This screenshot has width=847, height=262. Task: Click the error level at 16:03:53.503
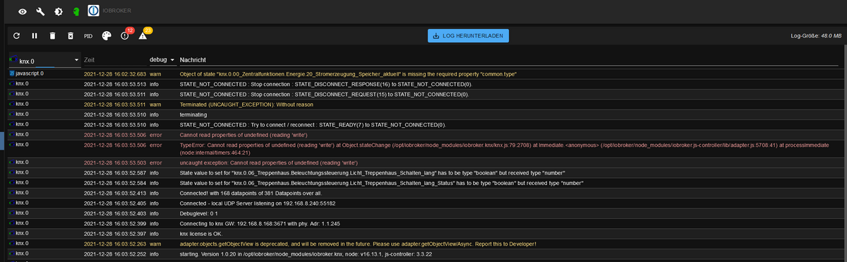coord(156,162)
